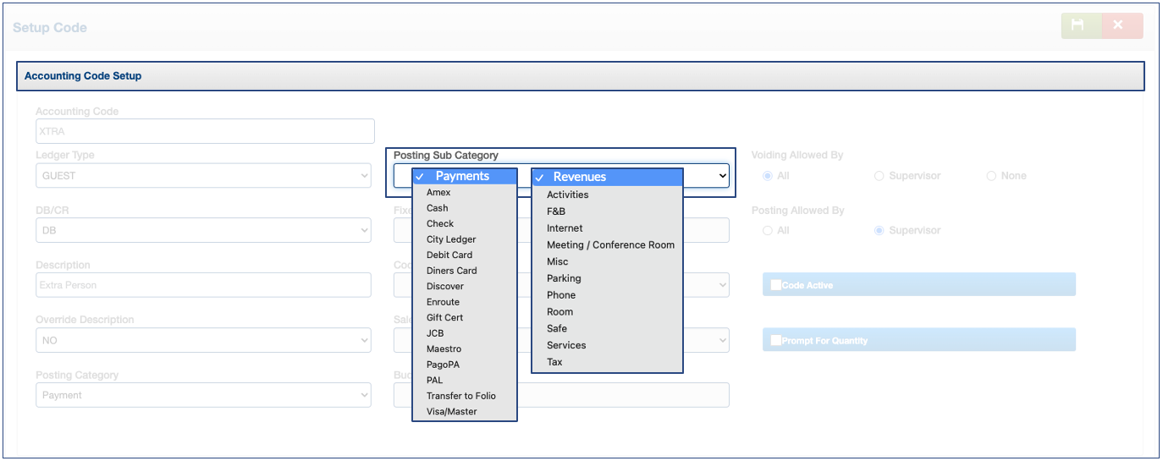Select Tax from Revenues list

point(554,362)
